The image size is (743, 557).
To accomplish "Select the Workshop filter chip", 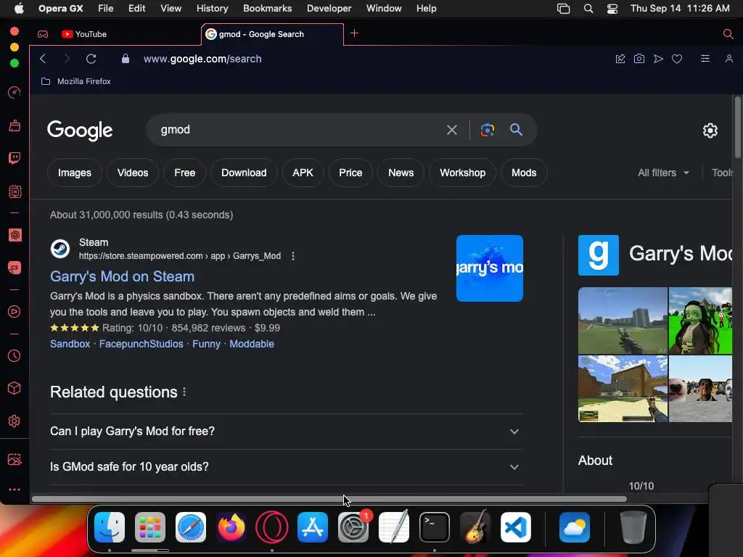I will pyautogui.click(x=462, y=173).
